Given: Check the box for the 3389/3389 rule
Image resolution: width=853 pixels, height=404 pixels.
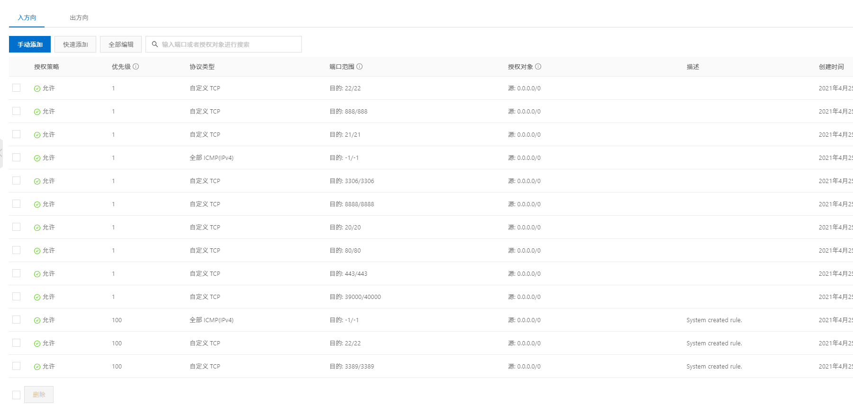Looking at the screenshot, I should (17, 366).
